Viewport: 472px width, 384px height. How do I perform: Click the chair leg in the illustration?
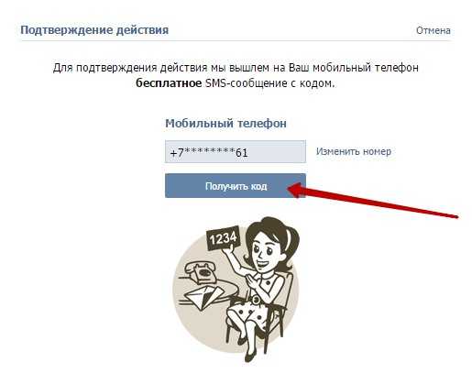[x=228, y=333]
